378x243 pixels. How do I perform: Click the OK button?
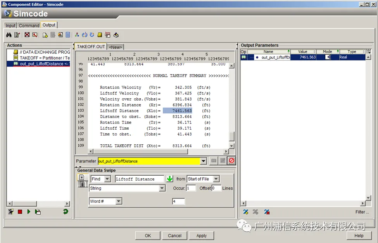148,236
